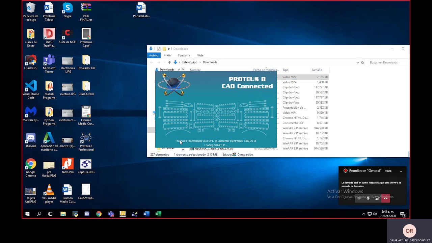Open Excel from the taskbar
The height and width of the screenshot is (243, 432).
point(158,214)
